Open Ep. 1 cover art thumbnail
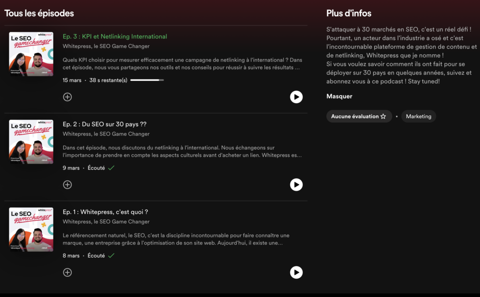 [31, 230]
